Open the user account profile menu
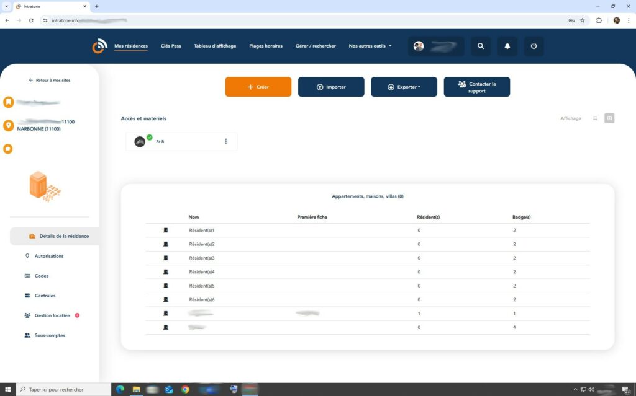The width and height of the screenshot is (636, 396). click(436, 46)
